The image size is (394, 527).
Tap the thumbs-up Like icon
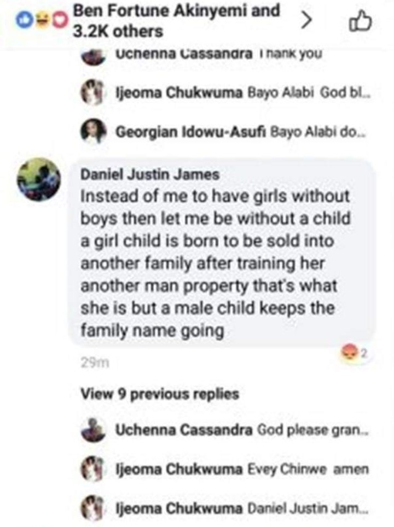pos(360,22)
